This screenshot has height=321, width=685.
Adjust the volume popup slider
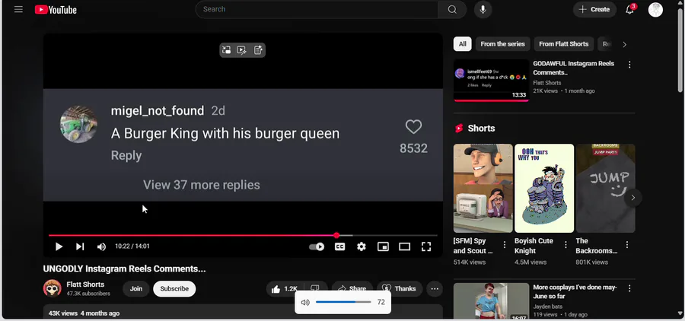(x=343, y=302)
